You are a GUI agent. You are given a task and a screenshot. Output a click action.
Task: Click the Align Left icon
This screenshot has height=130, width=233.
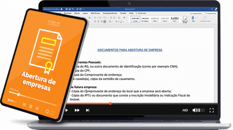coord(95,22)
